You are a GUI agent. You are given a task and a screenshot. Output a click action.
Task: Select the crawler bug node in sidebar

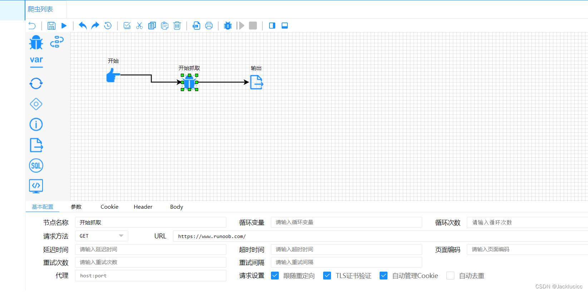click(36, 42)
